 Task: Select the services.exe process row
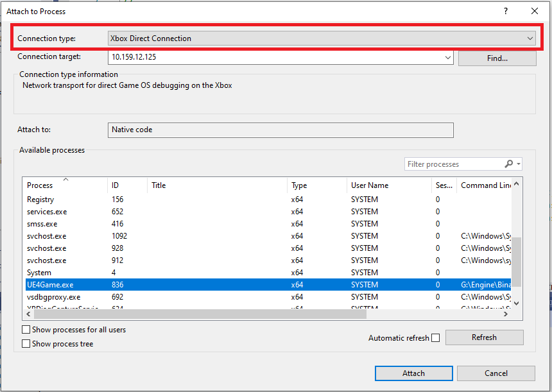click(268, 212)
